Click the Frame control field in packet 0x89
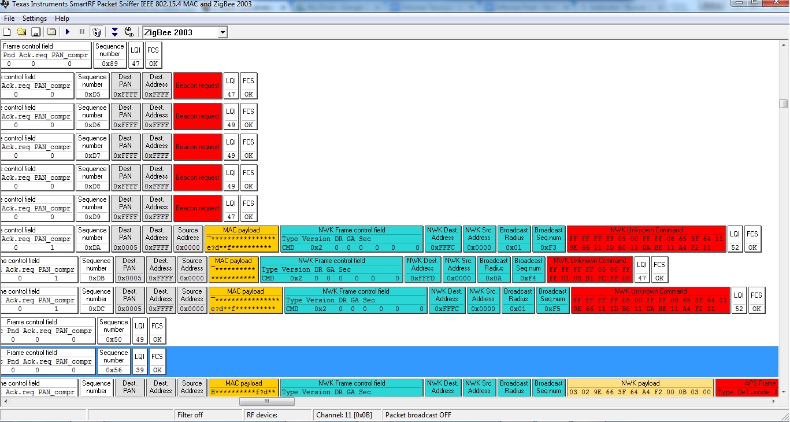Image resolution: width=790 pixels, height=422 pixels. pos(46,55)
